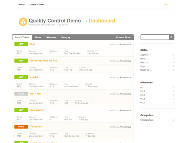Viewport: 186px width, 143px height.
Task: Open the milestone 0.1.1 RSS feed icon
Action: (x=173, y=91)
